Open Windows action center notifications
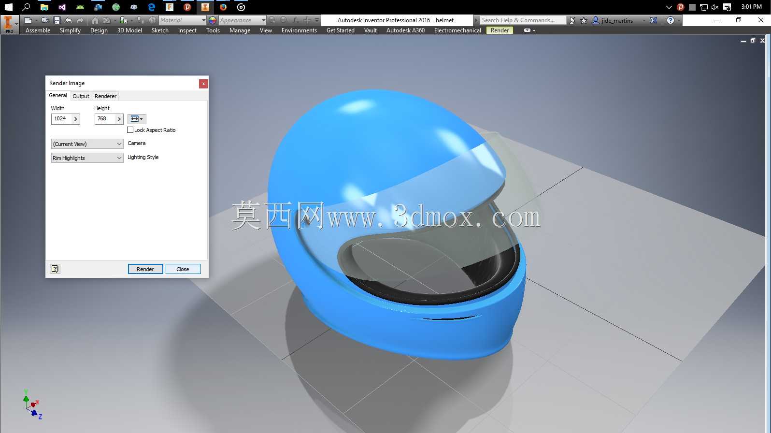This screenshot has height=433, width=771. click(727, 7)
